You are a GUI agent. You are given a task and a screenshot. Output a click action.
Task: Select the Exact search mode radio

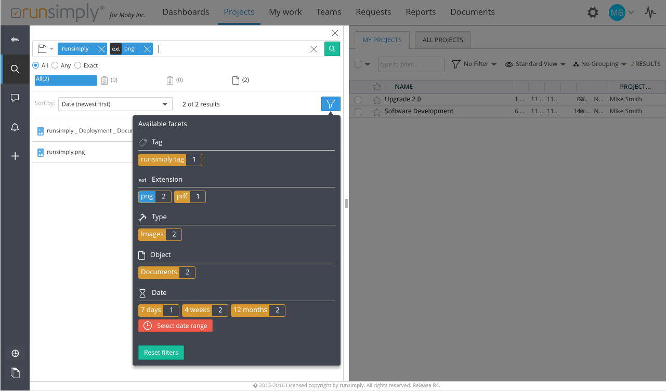(77, 65)
